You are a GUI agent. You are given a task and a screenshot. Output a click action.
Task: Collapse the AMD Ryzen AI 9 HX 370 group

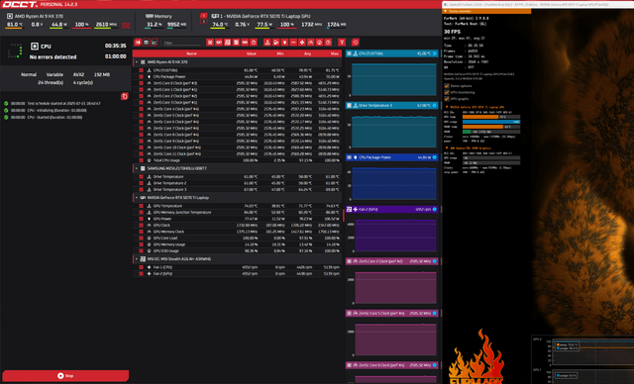pyautogui.click(x=137, y=62)
